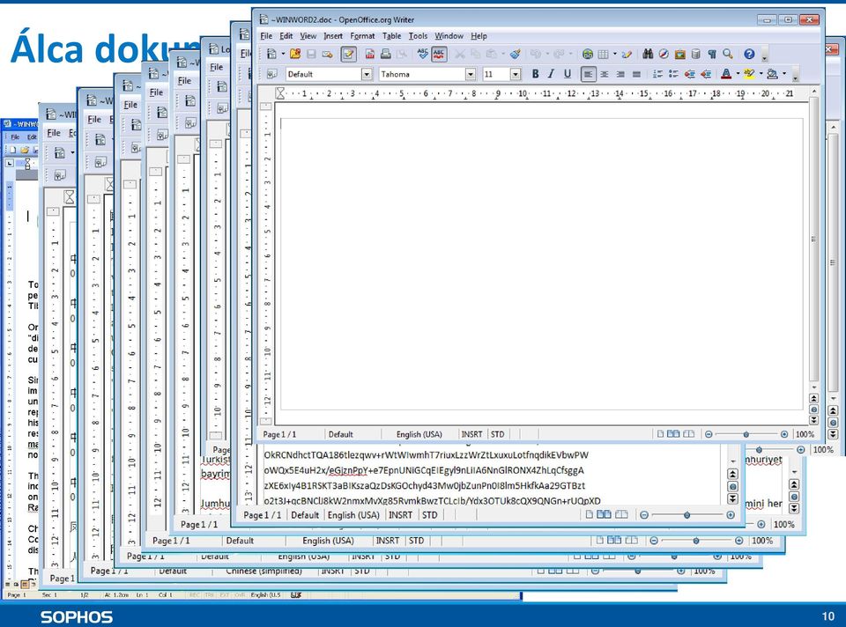Open paragraph style dropdown showing Default
846x627 pixels.
click(367, 74)
